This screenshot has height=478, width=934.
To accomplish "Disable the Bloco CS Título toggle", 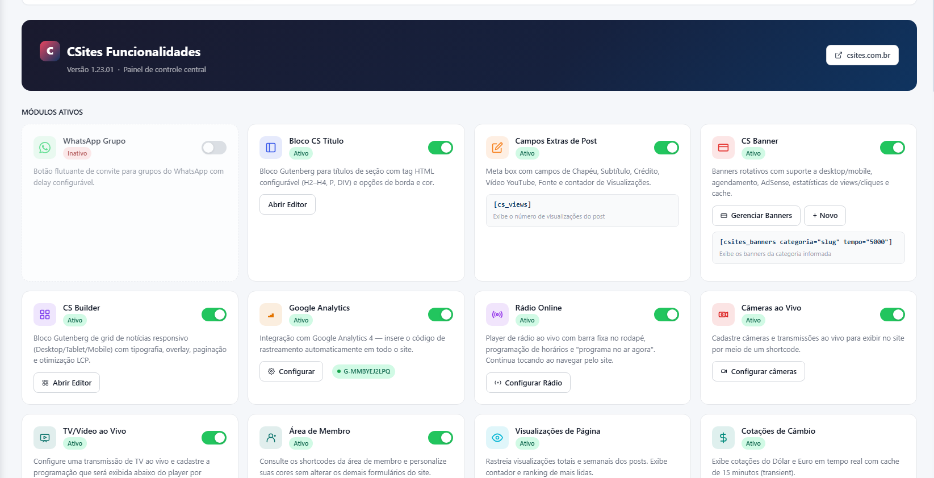I will (441, 148).
